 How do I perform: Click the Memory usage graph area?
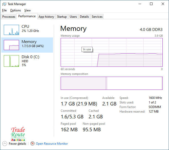point(112,52)
